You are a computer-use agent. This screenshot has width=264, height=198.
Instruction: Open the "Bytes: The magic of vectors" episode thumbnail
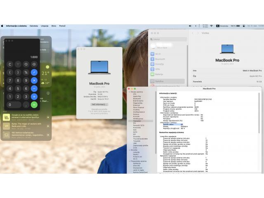pos(7,126)
